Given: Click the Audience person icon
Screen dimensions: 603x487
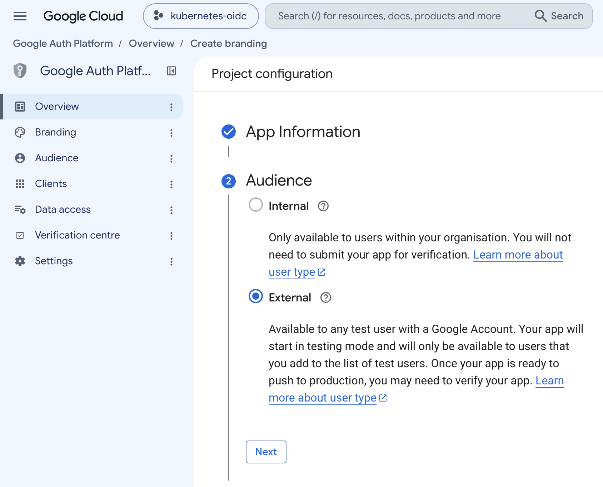Looking at the screenshot, I should click(20, 158).
